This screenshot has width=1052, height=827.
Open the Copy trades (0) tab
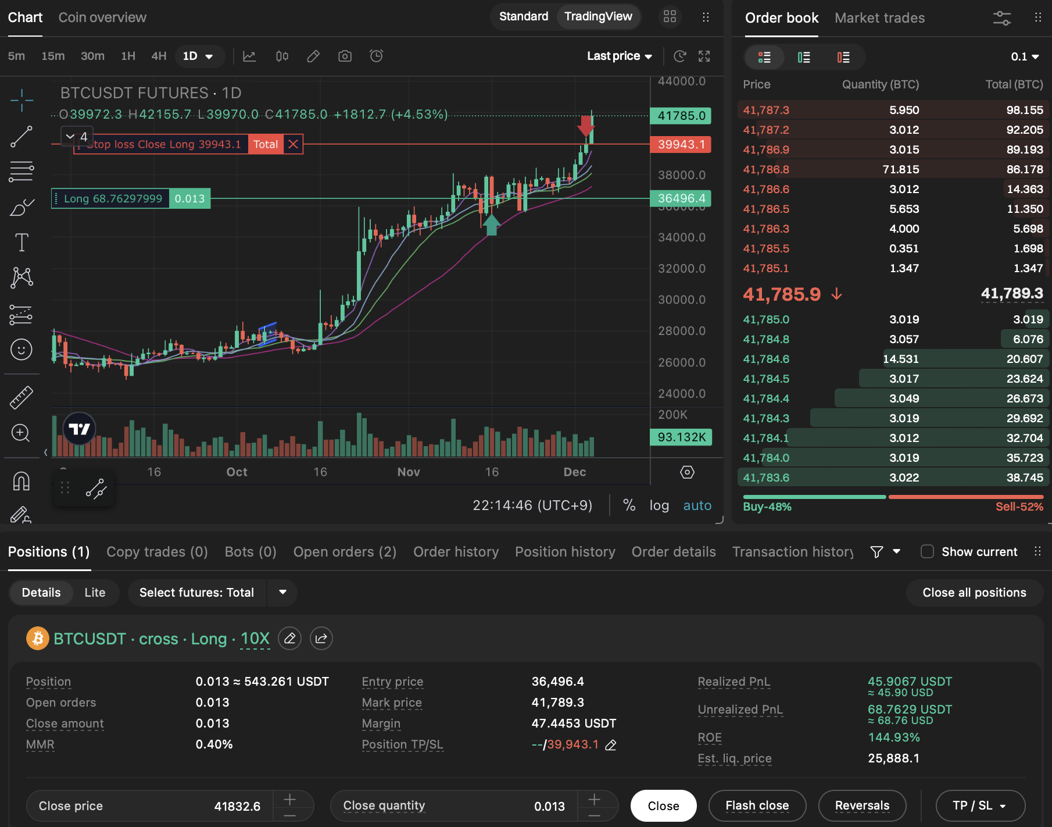(157, 552)
